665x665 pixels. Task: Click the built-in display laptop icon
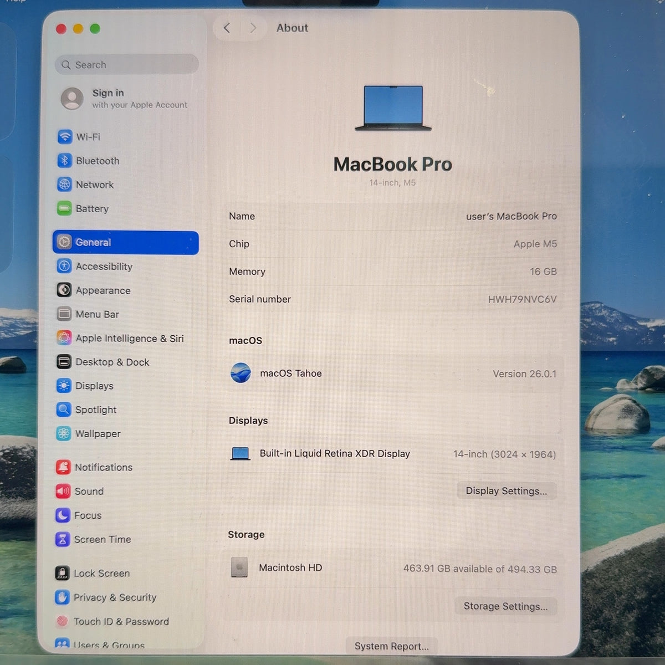(240, 454)
